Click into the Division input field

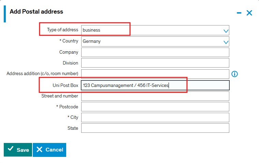pyautogui.click(x=155, y=63)
